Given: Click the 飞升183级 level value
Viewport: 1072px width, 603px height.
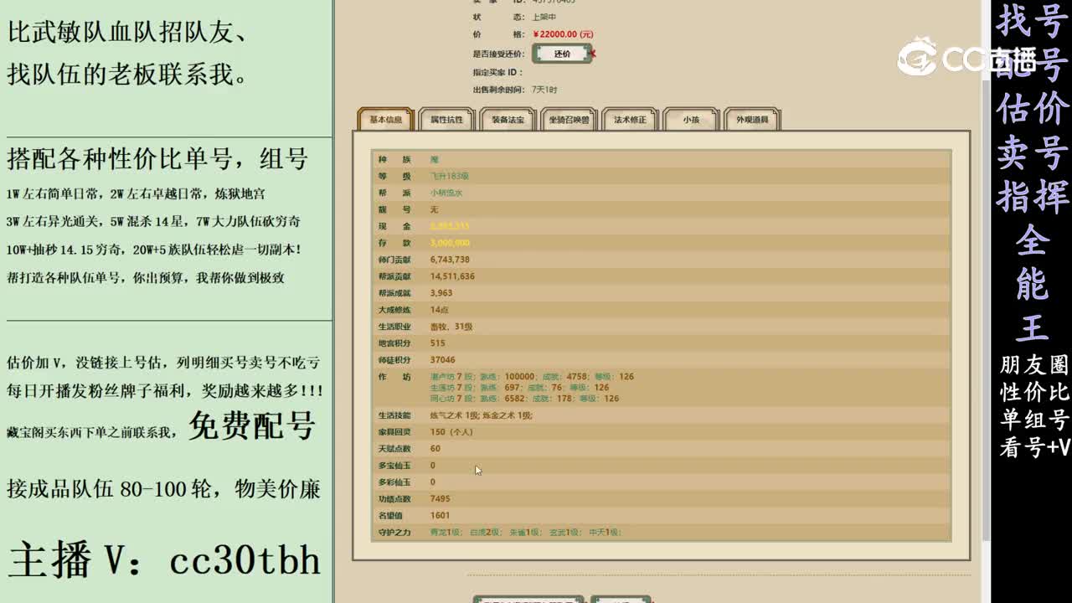Looking at the screenshot, I should tap(450, 176).
